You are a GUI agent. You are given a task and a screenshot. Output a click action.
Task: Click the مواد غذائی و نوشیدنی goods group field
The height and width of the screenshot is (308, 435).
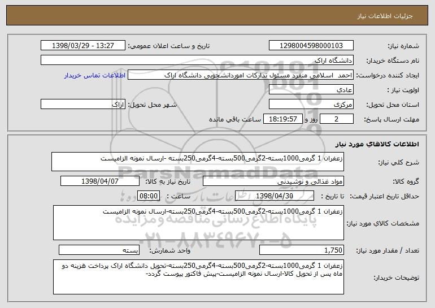click(x=273, y=181)
